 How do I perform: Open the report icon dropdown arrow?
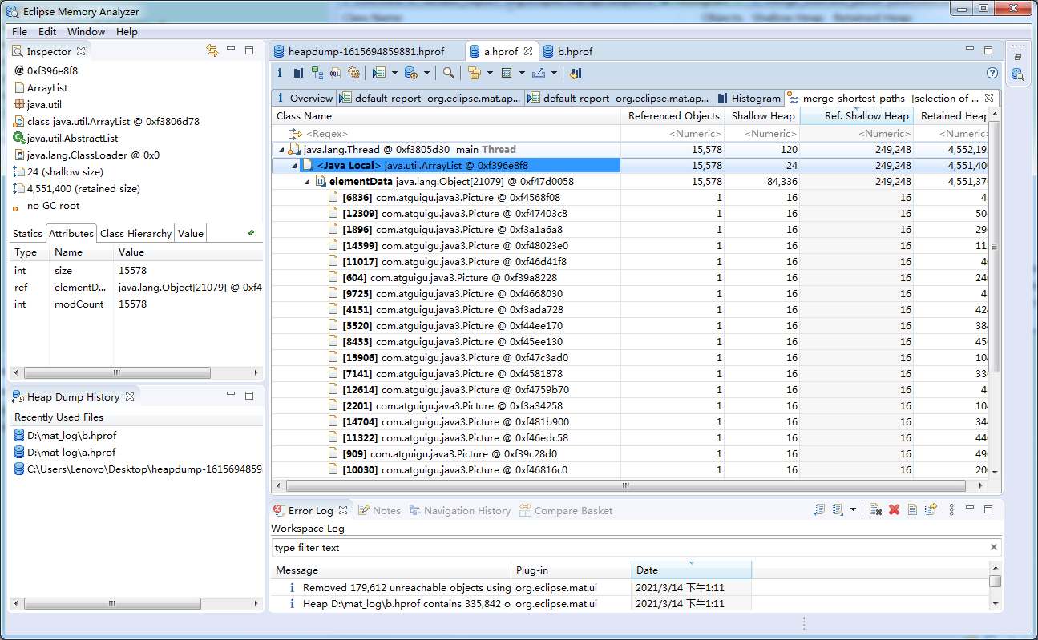coord(395,73)
